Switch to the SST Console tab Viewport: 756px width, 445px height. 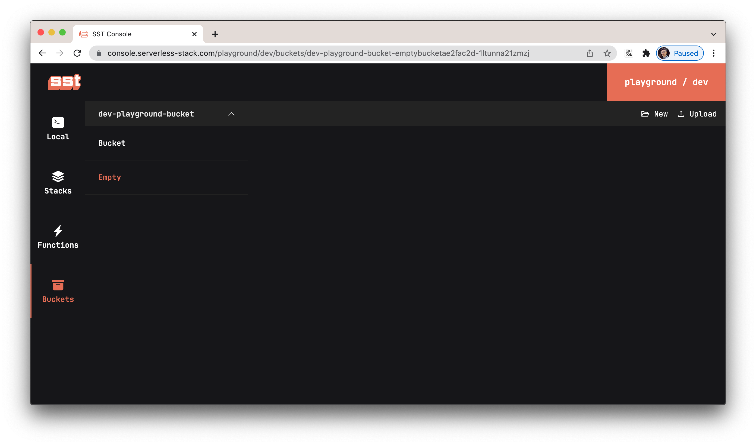pos(138,34)
